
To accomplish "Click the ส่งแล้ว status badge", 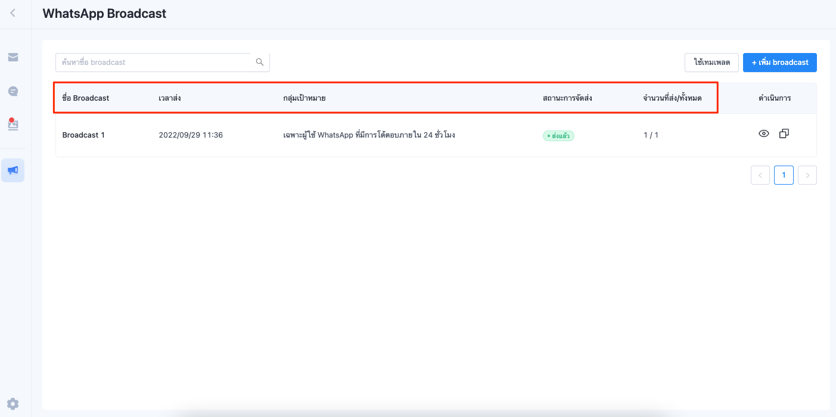I will coord(558,136).
